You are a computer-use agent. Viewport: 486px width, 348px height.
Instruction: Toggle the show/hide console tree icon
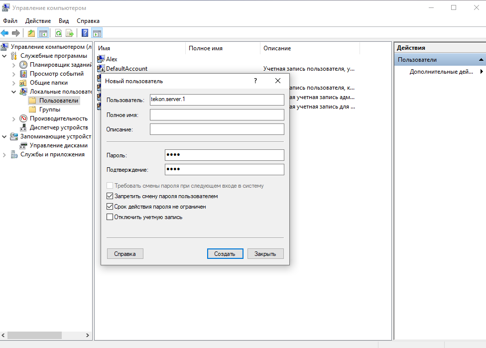click(43, 33)
